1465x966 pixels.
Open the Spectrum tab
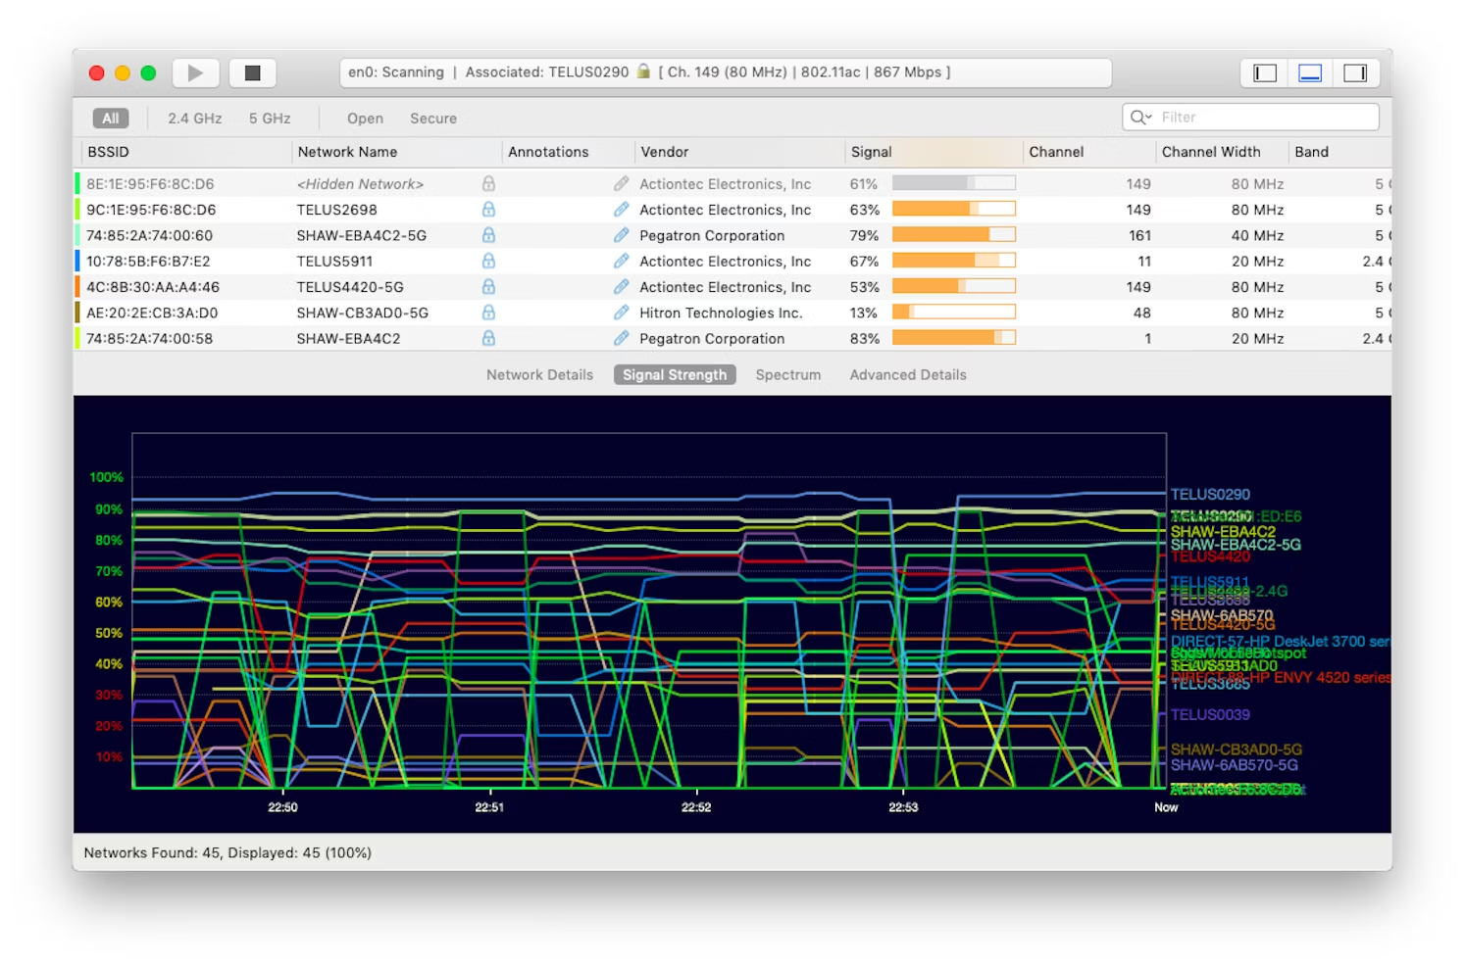tap(787, 374)
